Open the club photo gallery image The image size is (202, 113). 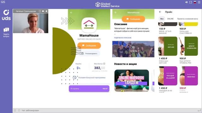point(133,49)
